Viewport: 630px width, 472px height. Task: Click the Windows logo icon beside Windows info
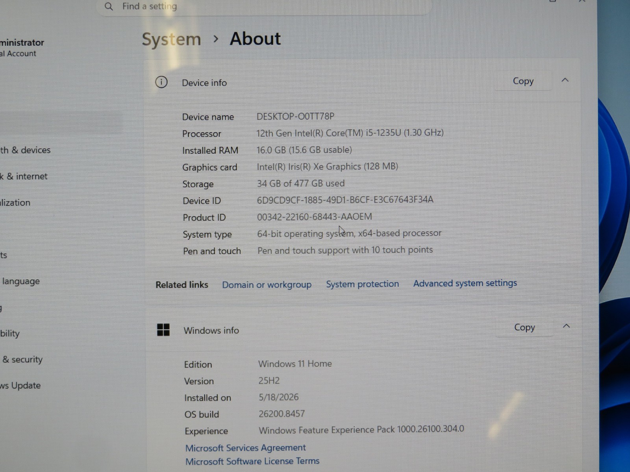point(163,330)
